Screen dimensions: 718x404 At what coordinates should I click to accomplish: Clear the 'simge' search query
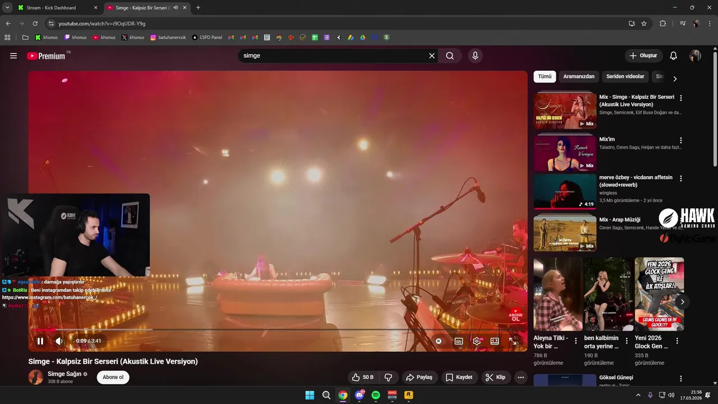432,56
